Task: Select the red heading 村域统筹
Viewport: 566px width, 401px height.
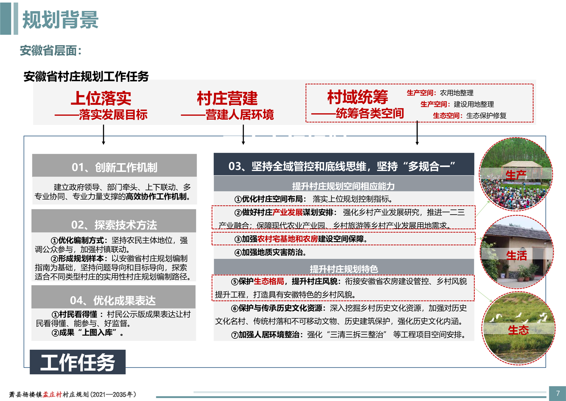Action: (x=357, y=97)
